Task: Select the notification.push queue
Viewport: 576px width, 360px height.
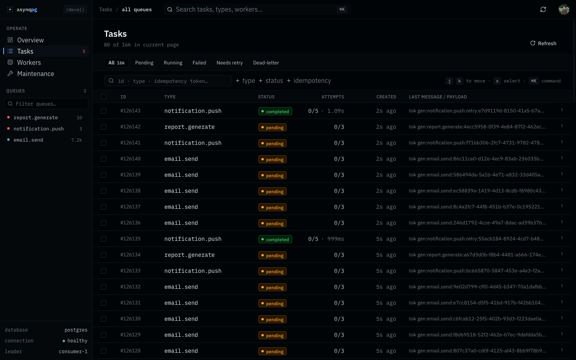Action: [46, 129]
